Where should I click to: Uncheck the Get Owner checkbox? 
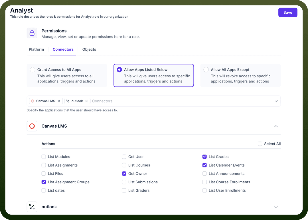click(124, 174)
